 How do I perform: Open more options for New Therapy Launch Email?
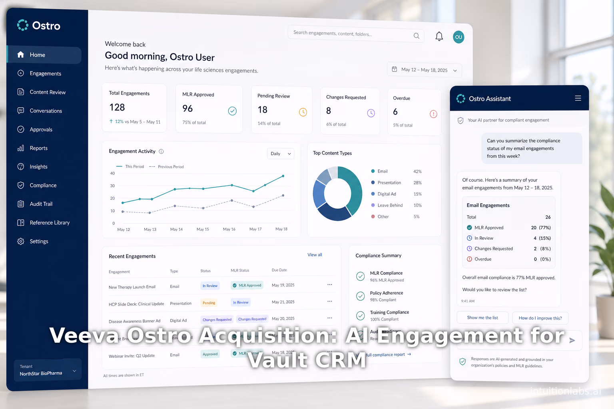tap(330, 284)
